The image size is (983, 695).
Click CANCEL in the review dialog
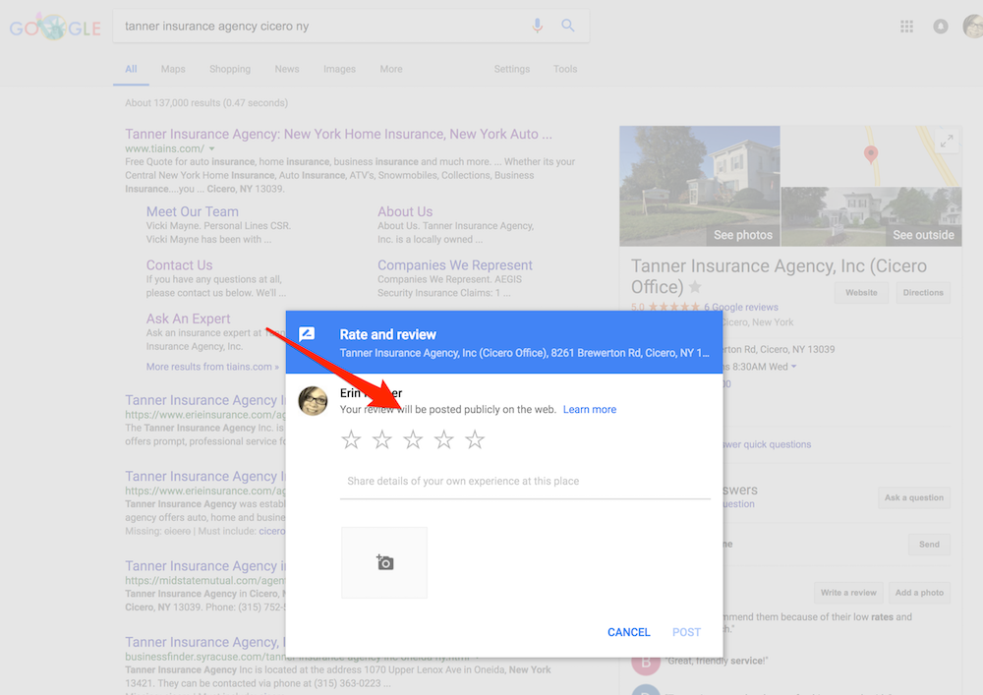pos(629,632)
